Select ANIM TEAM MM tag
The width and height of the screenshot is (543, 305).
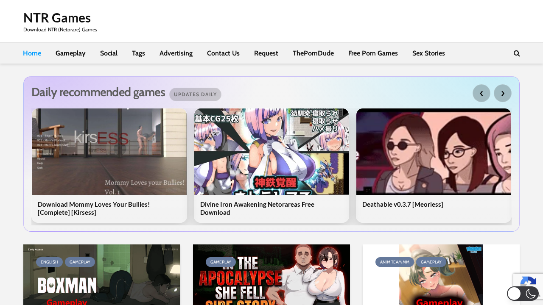[x=395, y=262]
